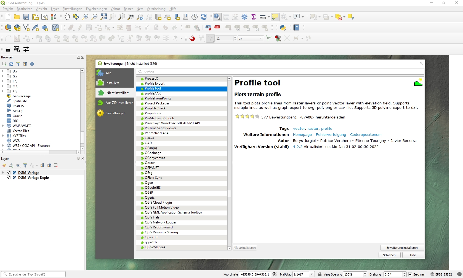This screenshot has width=463, height=278.
Task: Increase Vergrößerung value with up arrow
Action: point(365,273)
